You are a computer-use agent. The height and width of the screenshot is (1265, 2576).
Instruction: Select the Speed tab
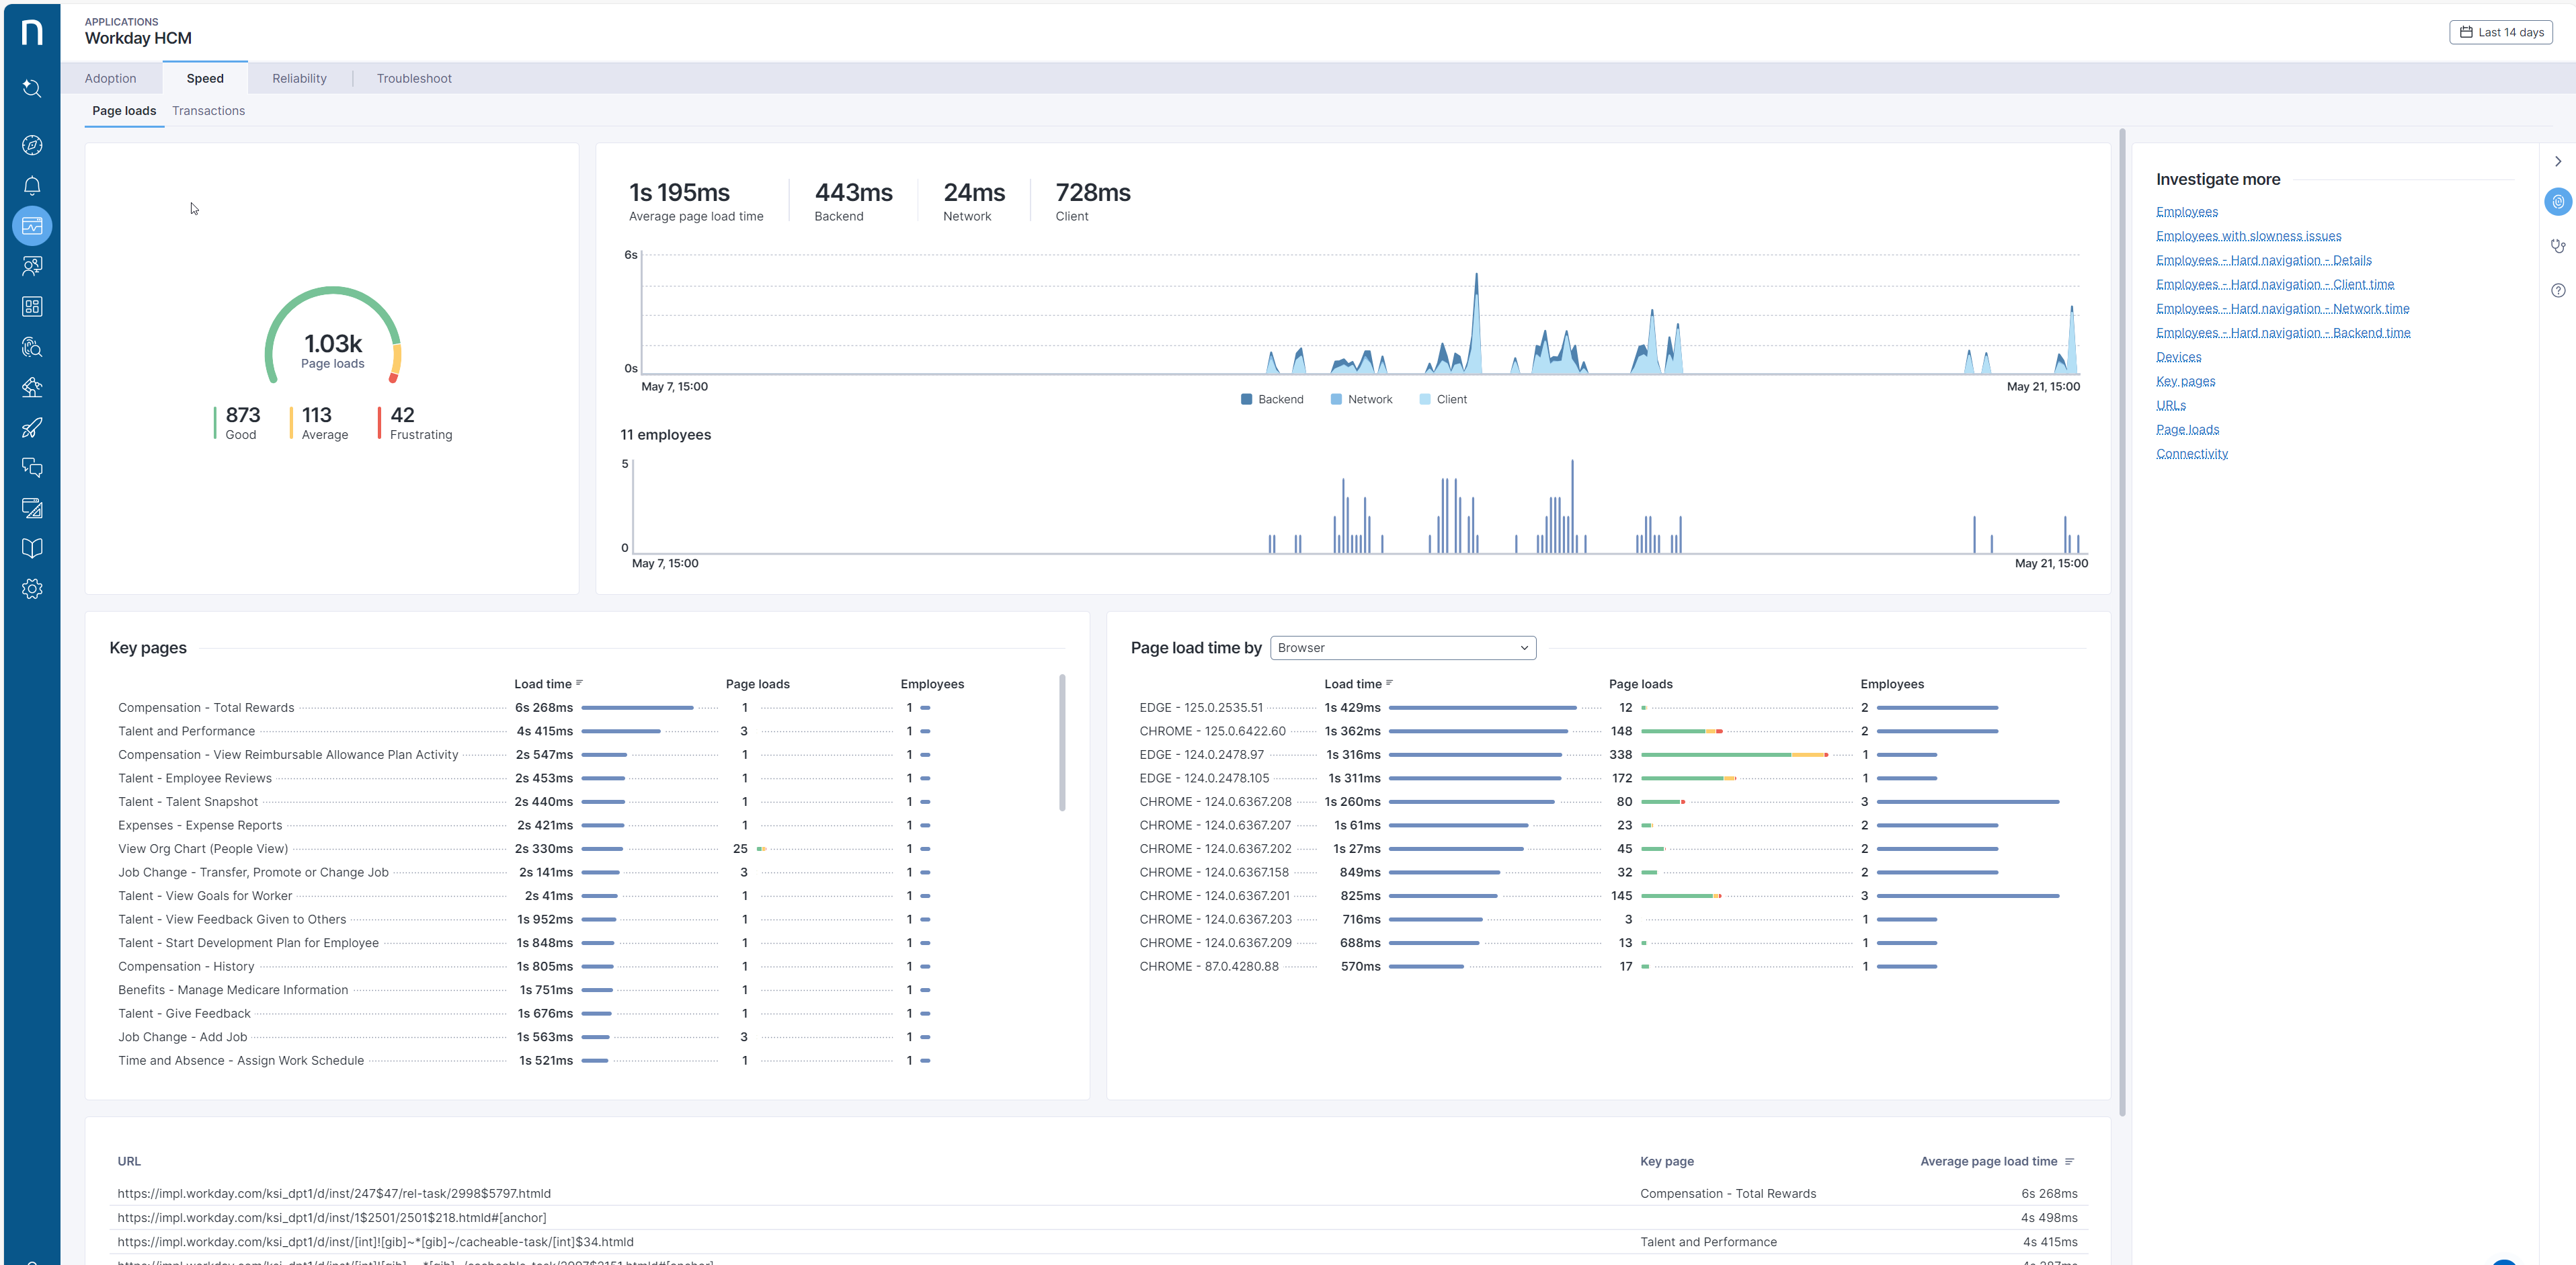[x=205, y=78]
